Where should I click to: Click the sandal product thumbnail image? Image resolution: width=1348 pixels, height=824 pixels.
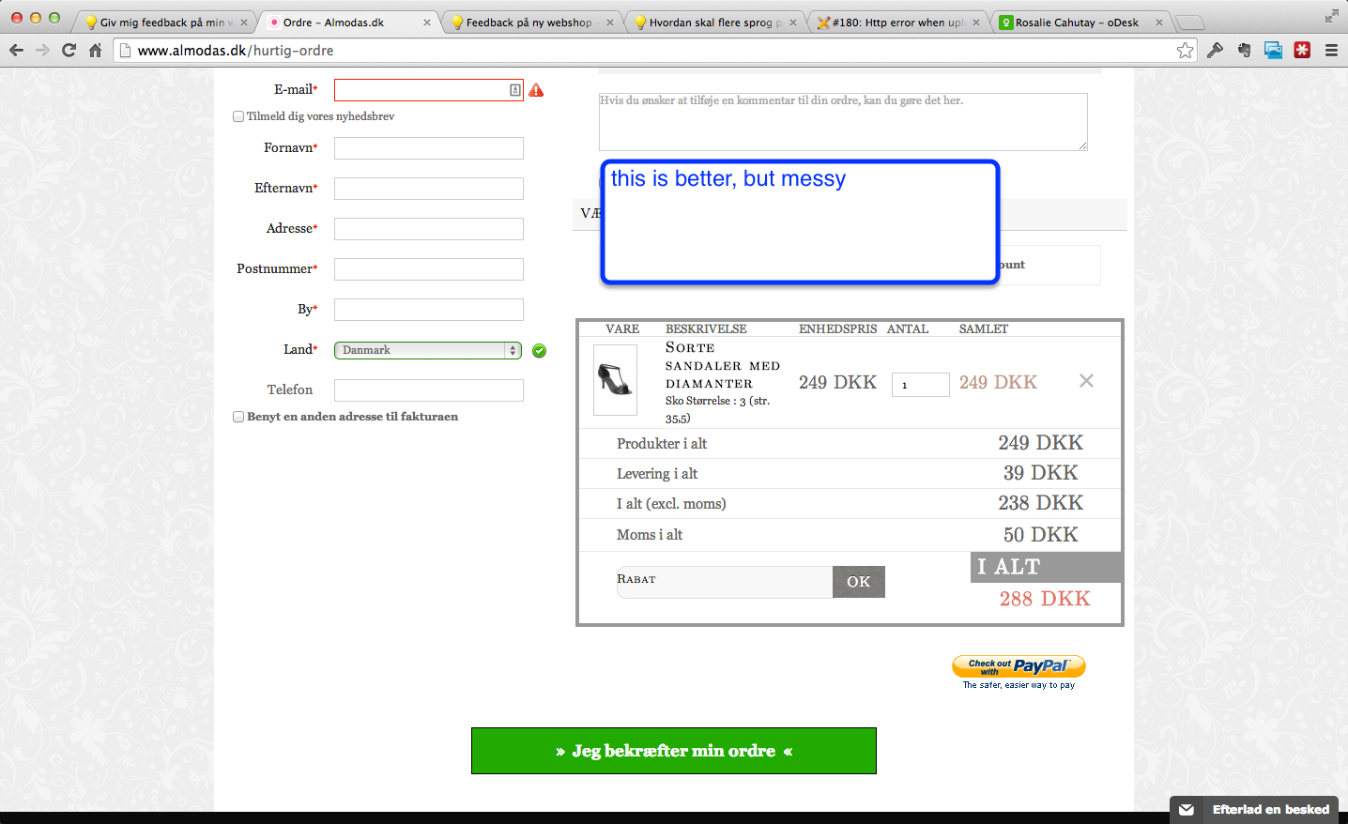point(615,379)
